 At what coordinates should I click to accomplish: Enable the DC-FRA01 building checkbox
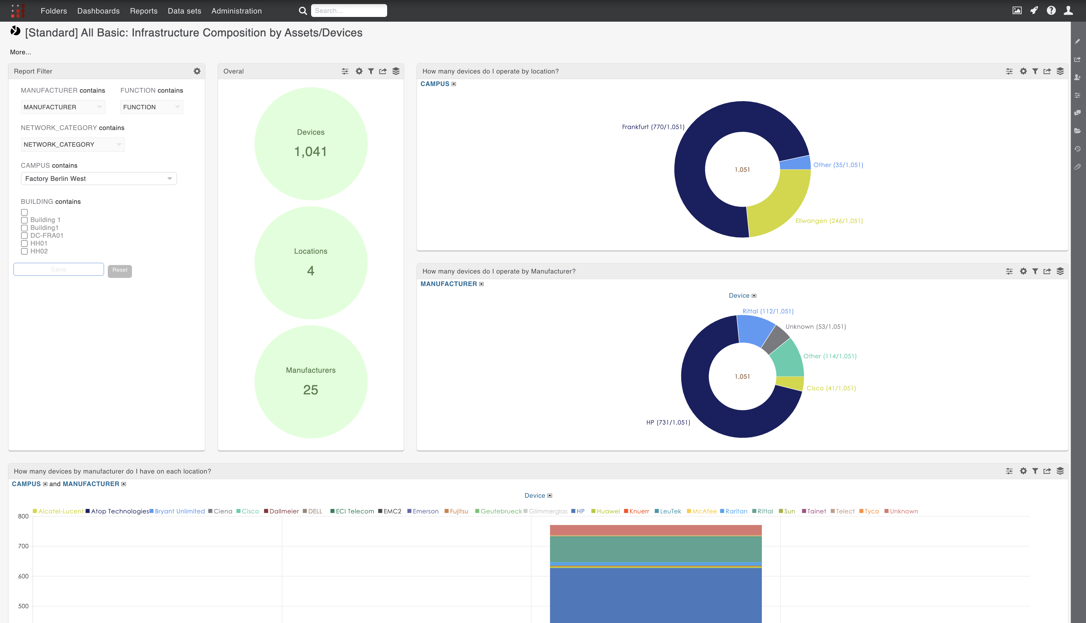pyautogui.click(x=25, y=236)
